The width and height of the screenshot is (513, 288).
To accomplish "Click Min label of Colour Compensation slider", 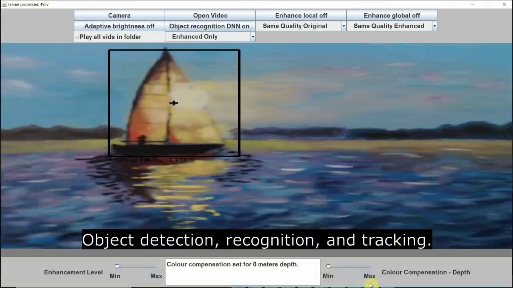I will (328, 276).
